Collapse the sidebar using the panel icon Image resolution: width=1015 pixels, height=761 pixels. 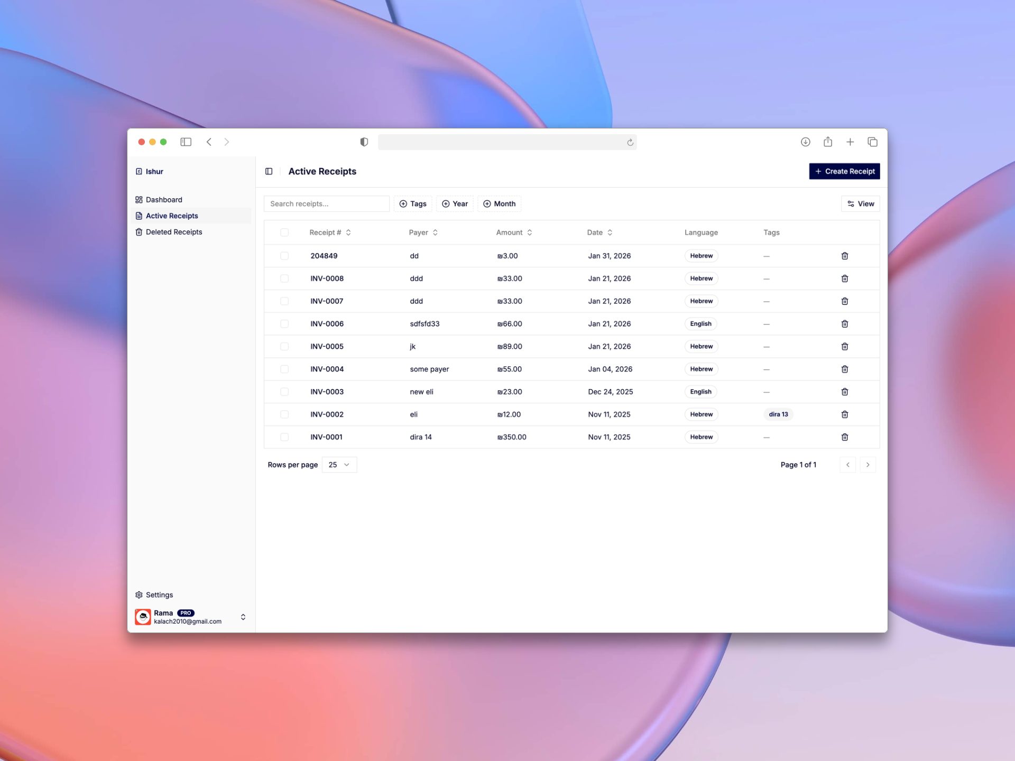tap(269, 171)
